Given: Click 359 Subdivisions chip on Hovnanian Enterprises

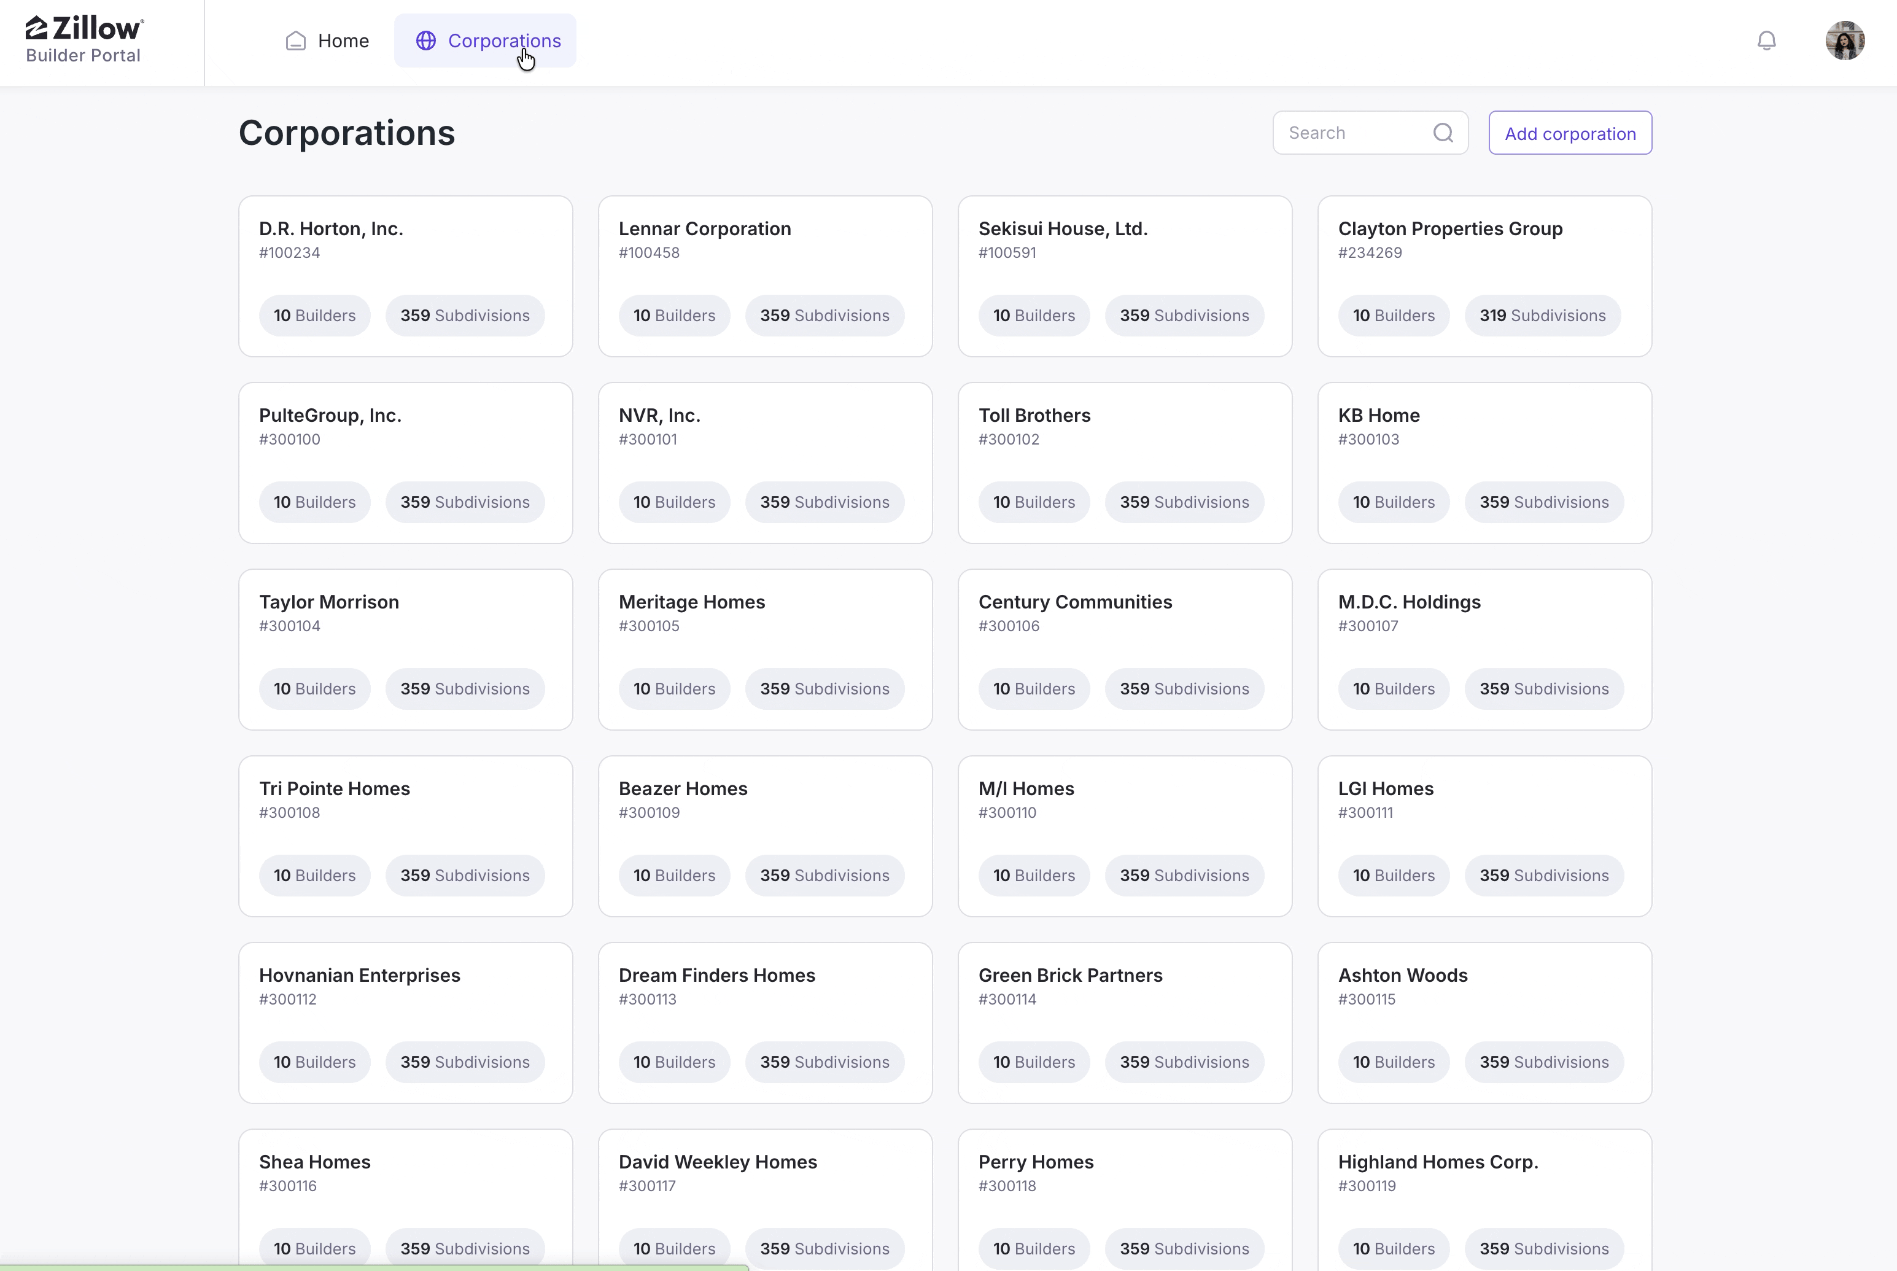Looking at the screenshot, I should 465,1062.
